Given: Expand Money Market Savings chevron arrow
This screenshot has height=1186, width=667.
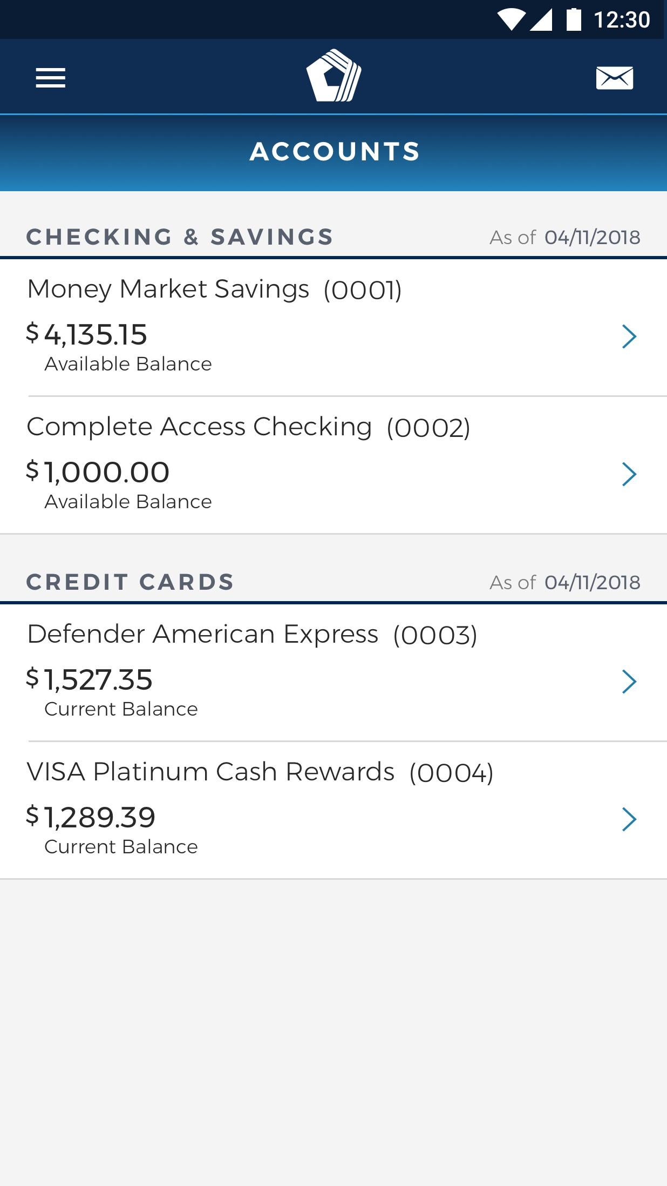Looking at the screenshot, I should pos(629,336).
